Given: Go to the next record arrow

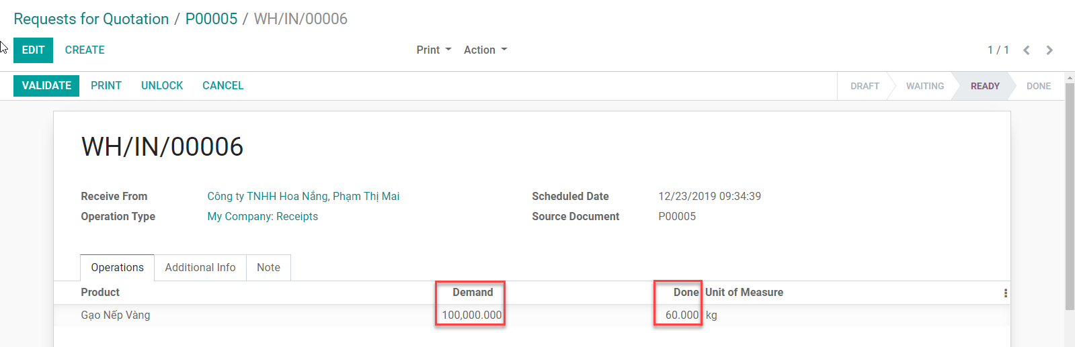Looking at the screenshot, I should click(x=1049, y=50).
